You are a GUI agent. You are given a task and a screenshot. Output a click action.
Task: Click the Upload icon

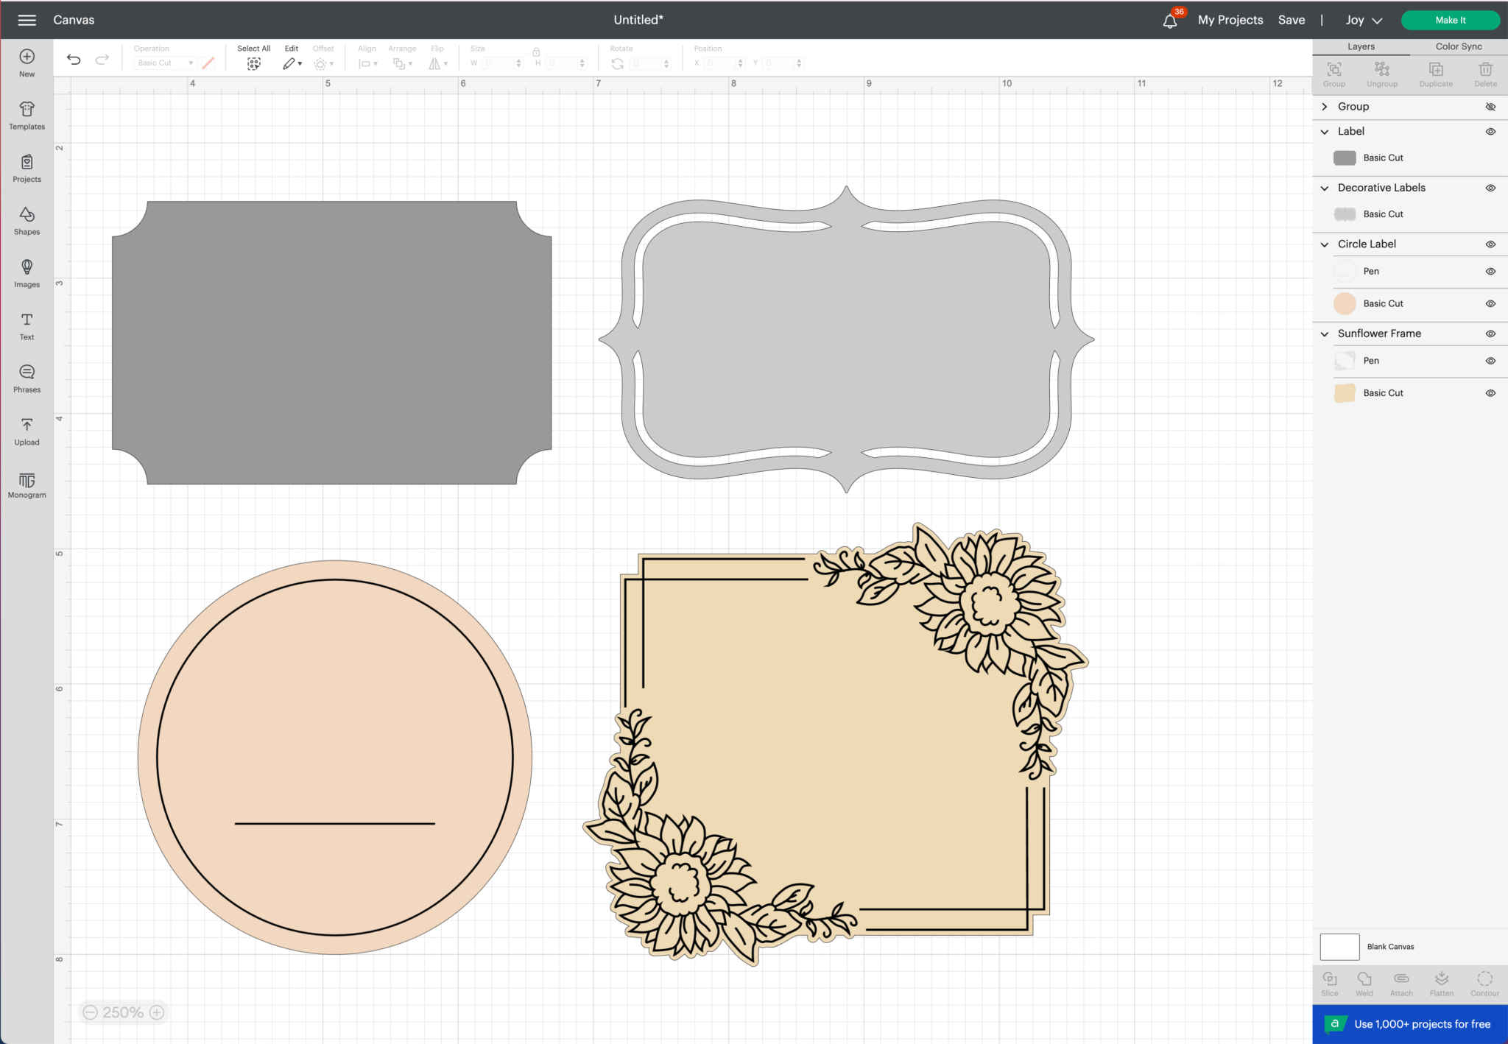tap(27, 430)
